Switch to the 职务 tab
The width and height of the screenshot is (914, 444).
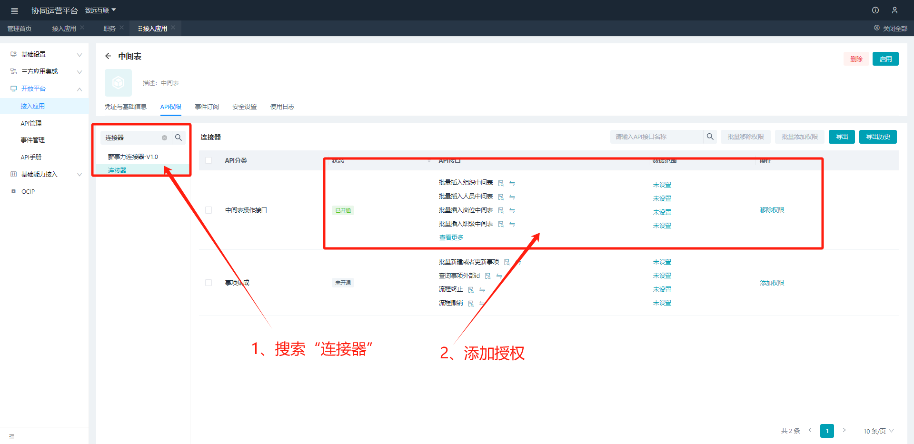(x=109, y=29)
